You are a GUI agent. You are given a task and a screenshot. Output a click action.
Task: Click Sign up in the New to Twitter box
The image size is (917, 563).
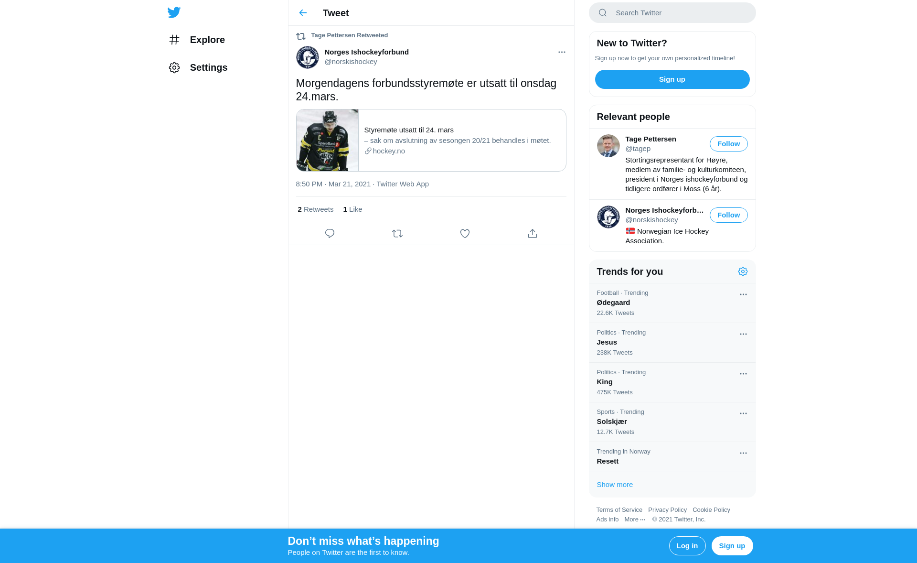[x=672, y=79]
